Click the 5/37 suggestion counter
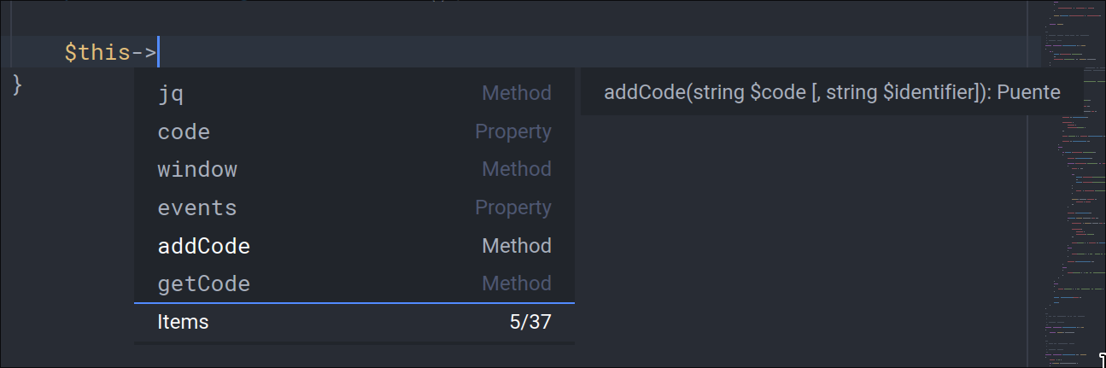 [530, 322]
